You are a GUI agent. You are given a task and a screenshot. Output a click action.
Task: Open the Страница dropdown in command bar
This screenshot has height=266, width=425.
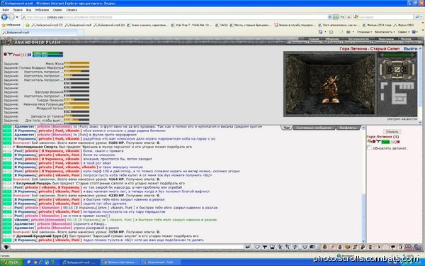(x=364, y=32)
